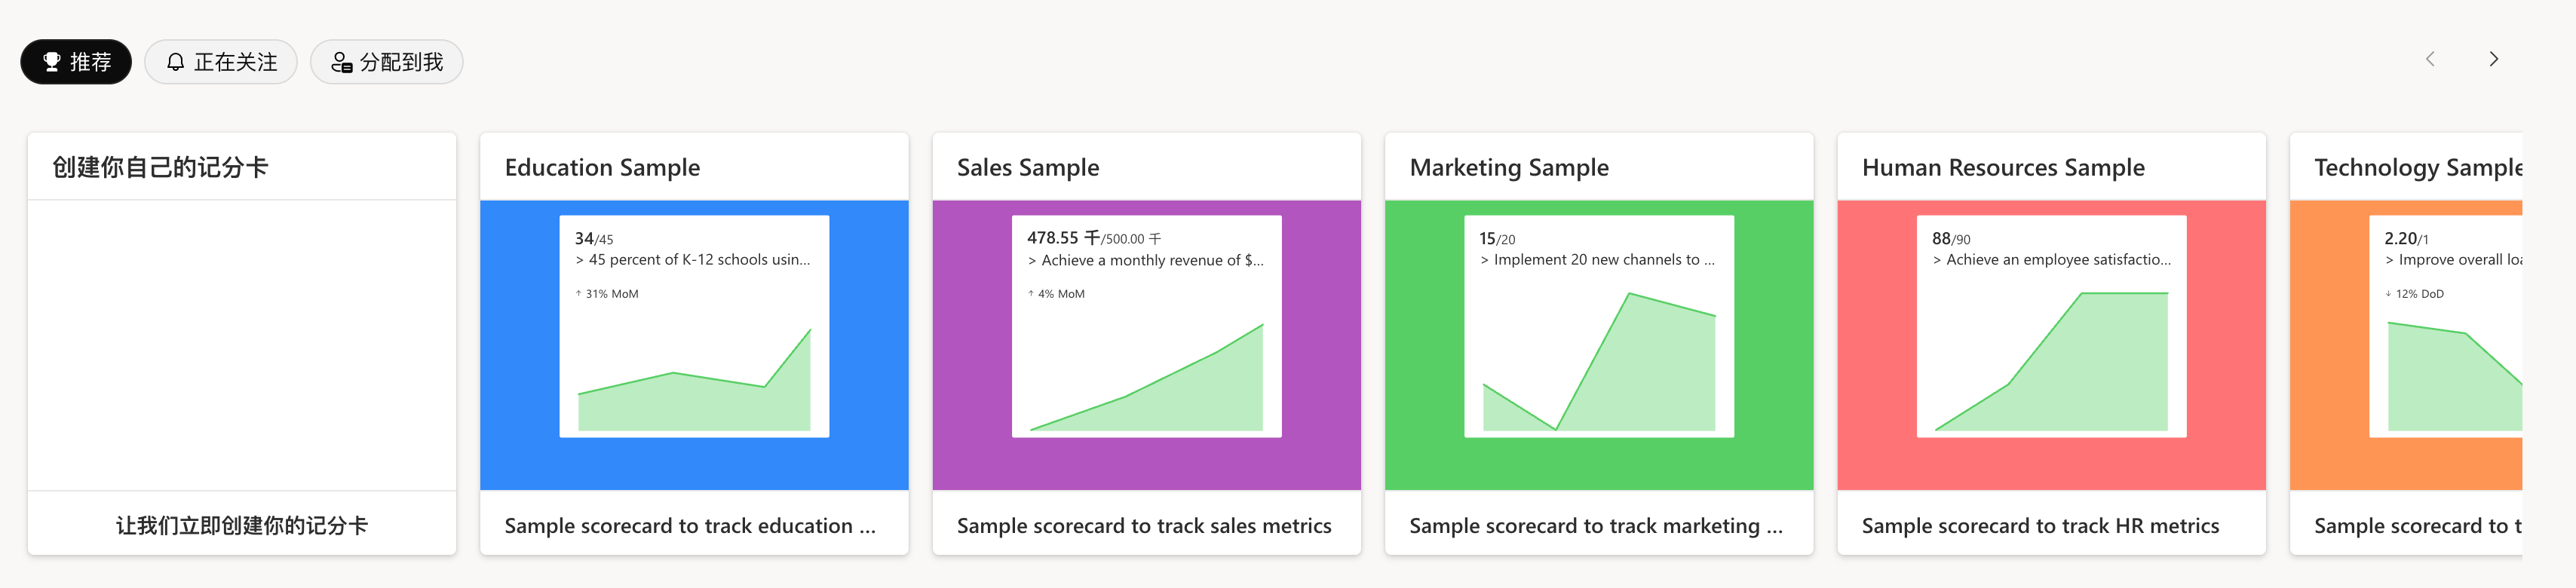Click the bell icon in 正在关注
The image size is (2576, 588).
click(176, 62)
